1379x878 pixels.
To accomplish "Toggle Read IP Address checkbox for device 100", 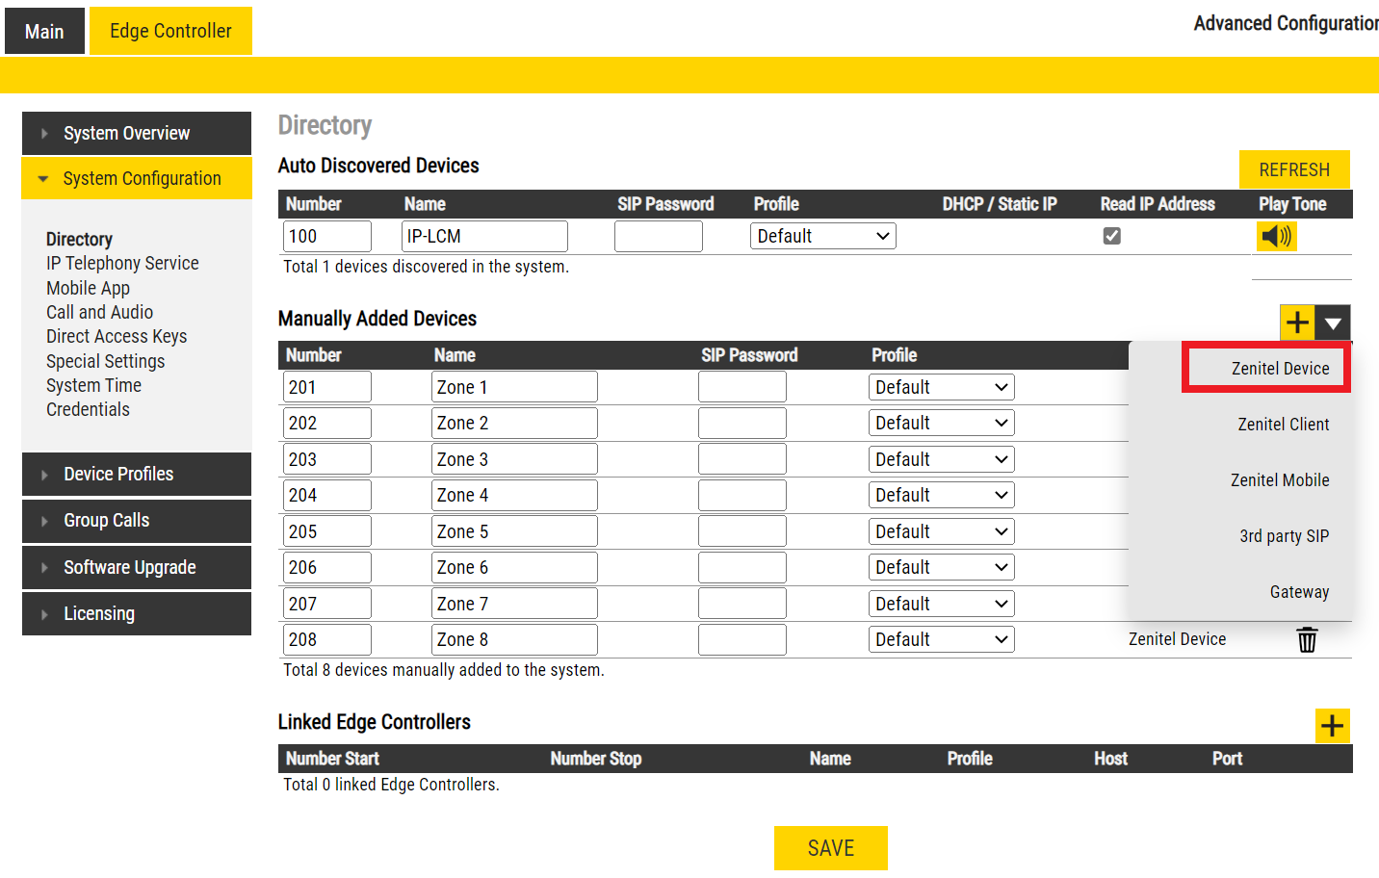I will pos(1111,236).
